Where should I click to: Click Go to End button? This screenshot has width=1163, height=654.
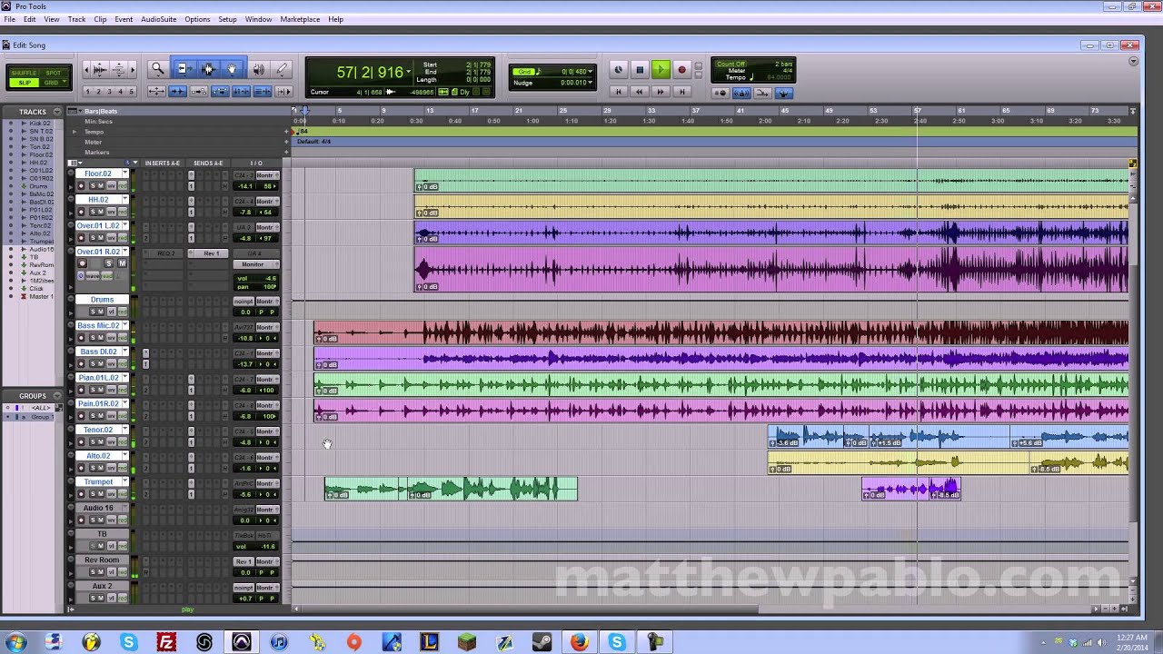tap(681, 92)
